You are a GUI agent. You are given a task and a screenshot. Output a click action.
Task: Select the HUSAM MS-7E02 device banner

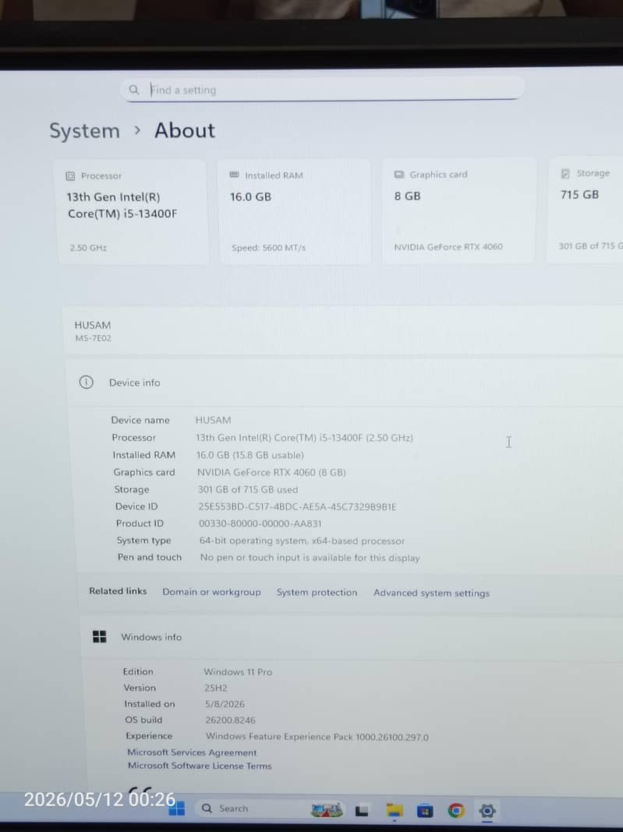pos(344,331)
